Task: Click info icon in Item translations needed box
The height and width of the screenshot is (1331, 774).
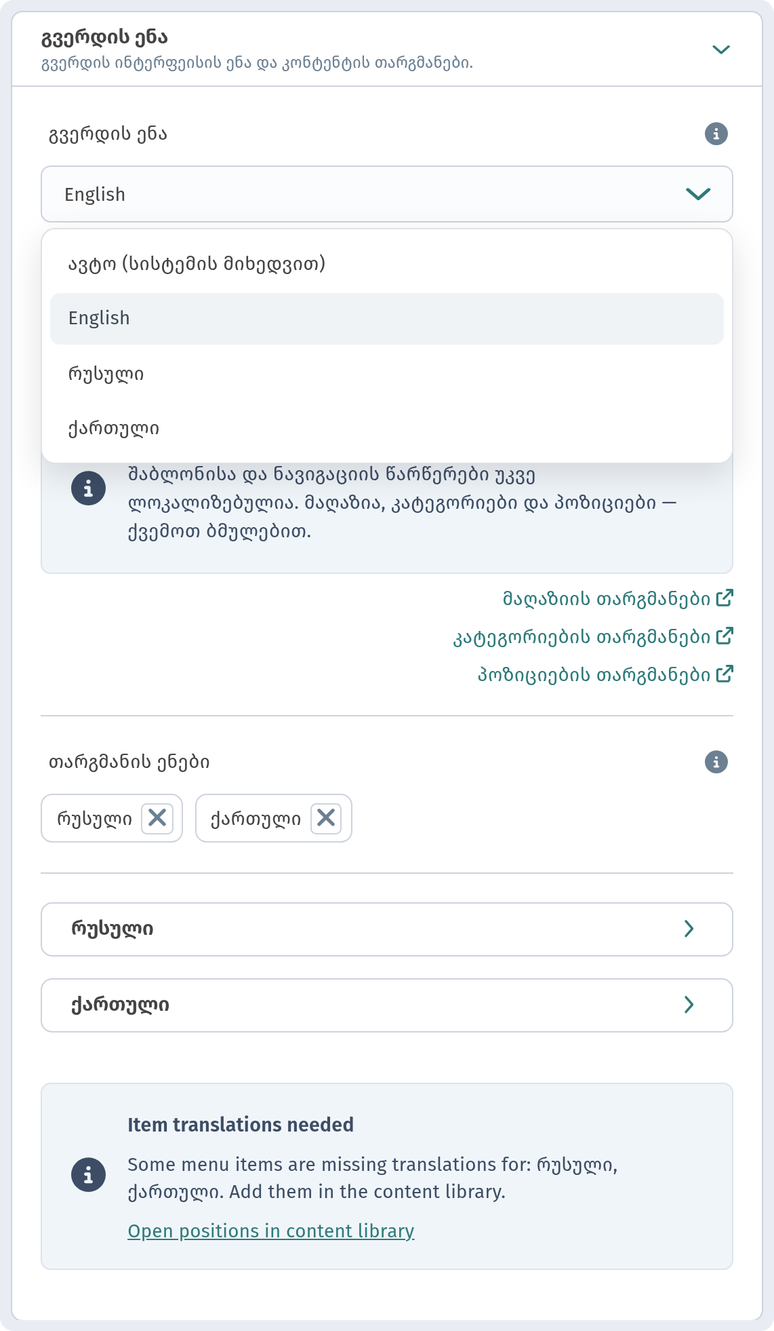Action: coord(88,1175)
